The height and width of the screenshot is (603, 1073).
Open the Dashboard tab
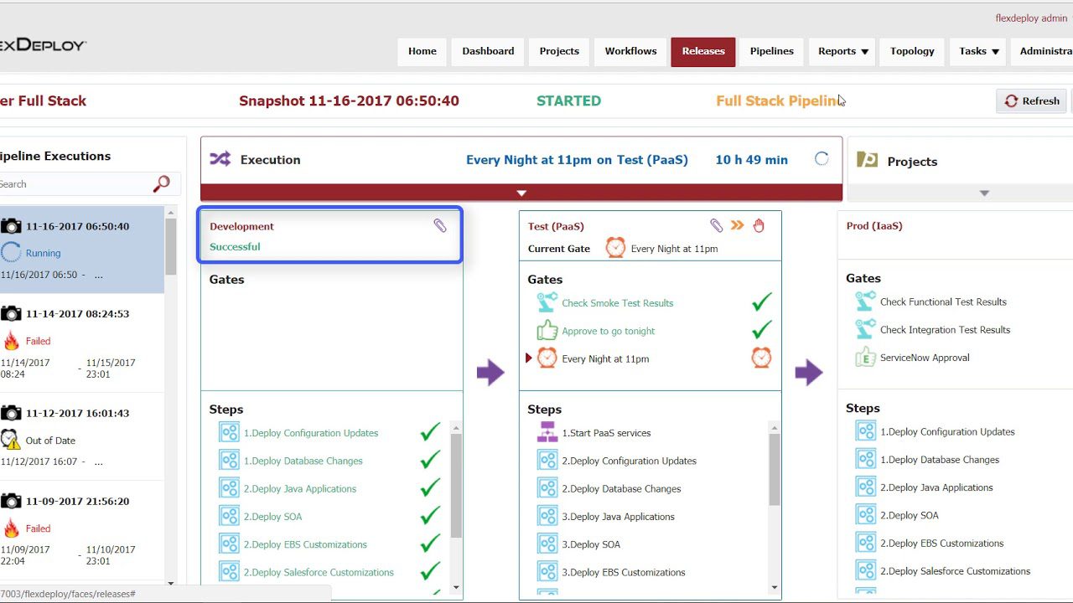tap(488, 51)
